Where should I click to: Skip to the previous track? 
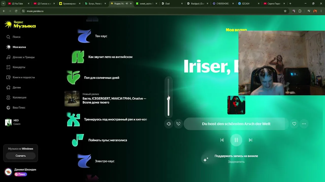coord(222,140)
